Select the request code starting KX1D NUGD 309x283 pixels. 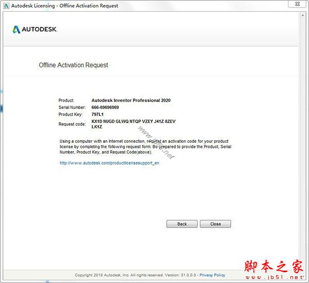click(133, 124)
